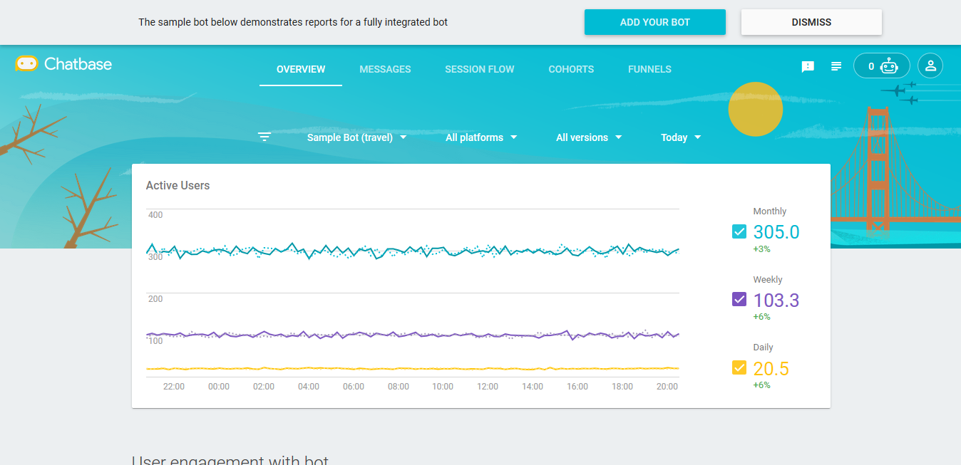
Task: Open the feedback message icon
Action: [808, 66]
